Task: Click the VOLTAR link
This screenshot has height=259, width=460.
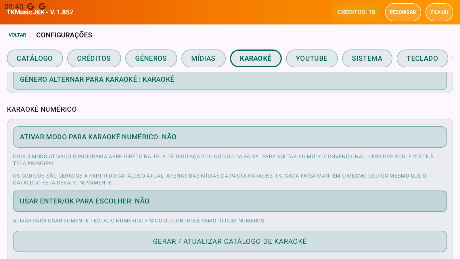Action: click(x=17, y=35)
